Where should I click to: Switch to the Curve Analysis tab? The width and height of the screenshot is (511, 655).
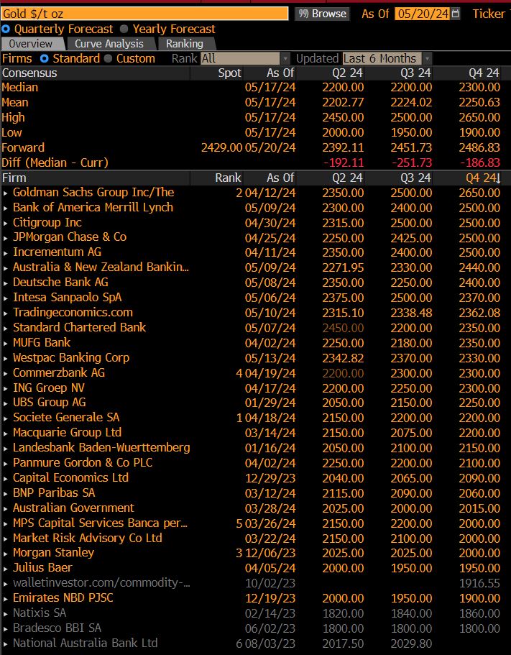(109, 44)
